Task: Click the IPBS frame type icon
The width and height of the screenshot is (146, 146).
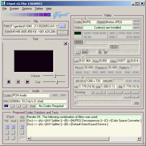Action: click(79, 42)
